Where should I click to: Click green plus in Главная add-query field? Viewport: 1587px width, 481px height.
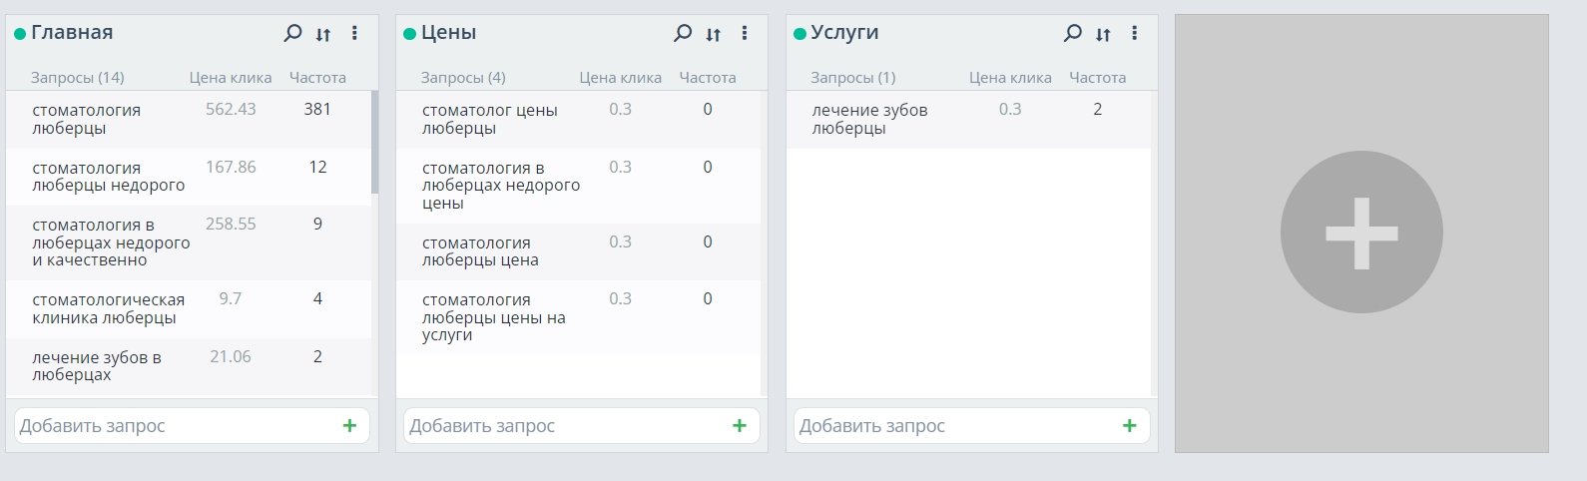[349, 426]
